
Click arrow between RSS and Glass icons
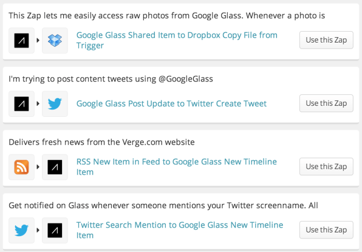38,167
